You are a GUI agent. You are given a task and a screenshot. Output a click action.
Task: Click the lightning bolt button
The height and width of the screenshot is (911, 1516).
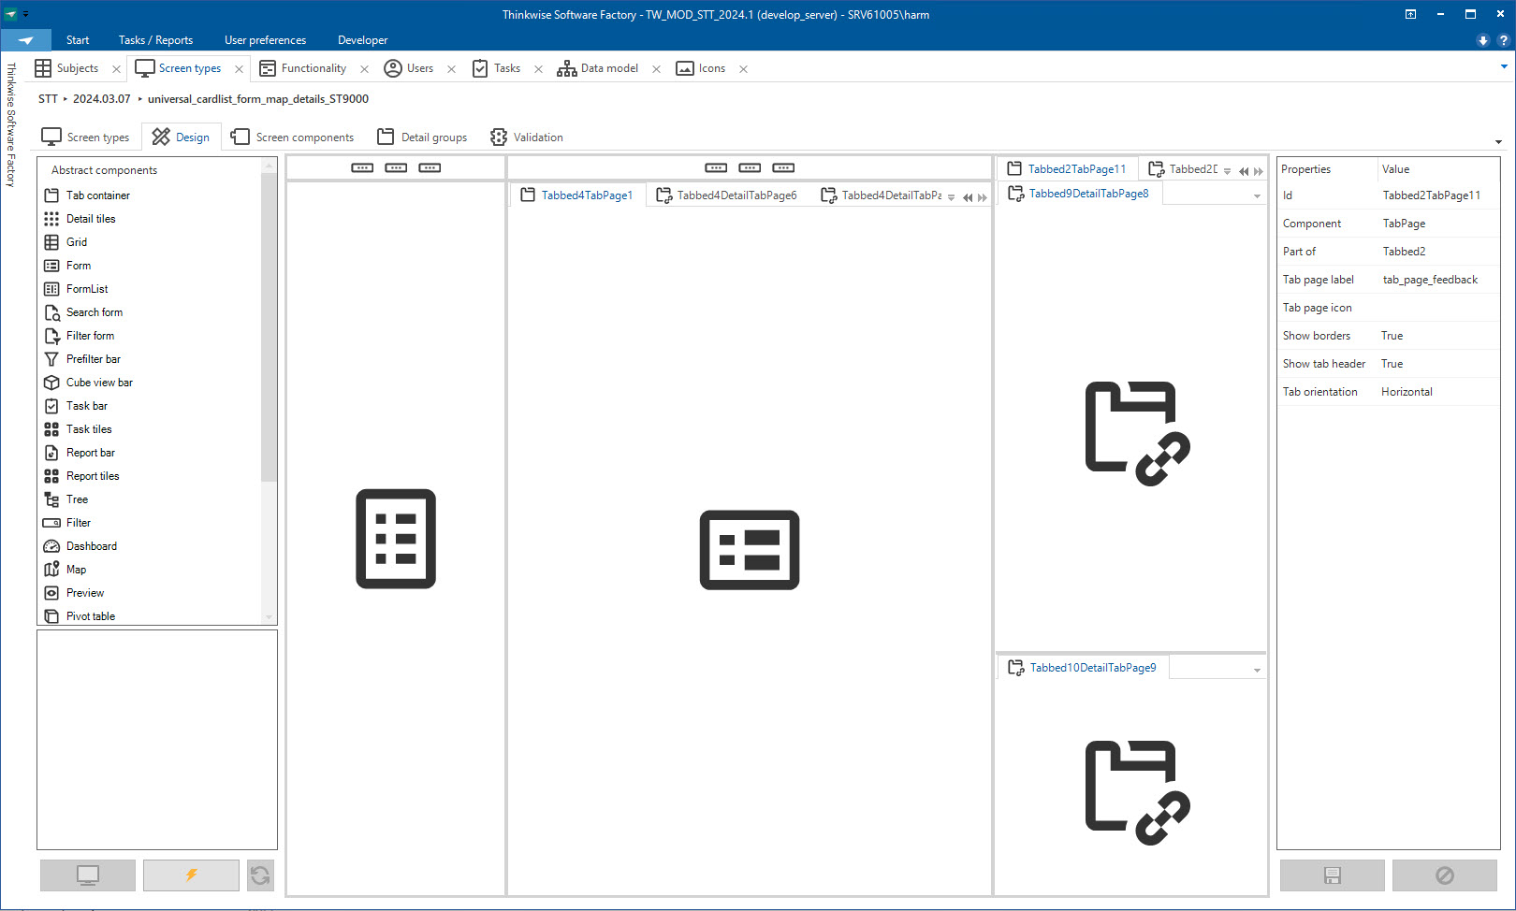coord(191,875)
